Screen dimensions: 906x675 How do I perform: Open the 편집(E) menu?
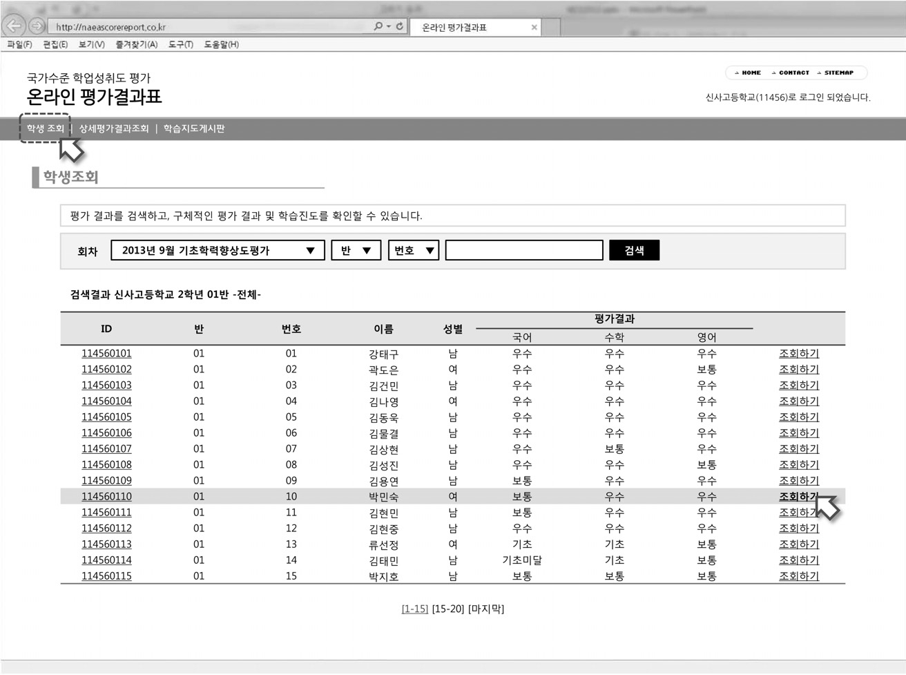coord(55,44)
